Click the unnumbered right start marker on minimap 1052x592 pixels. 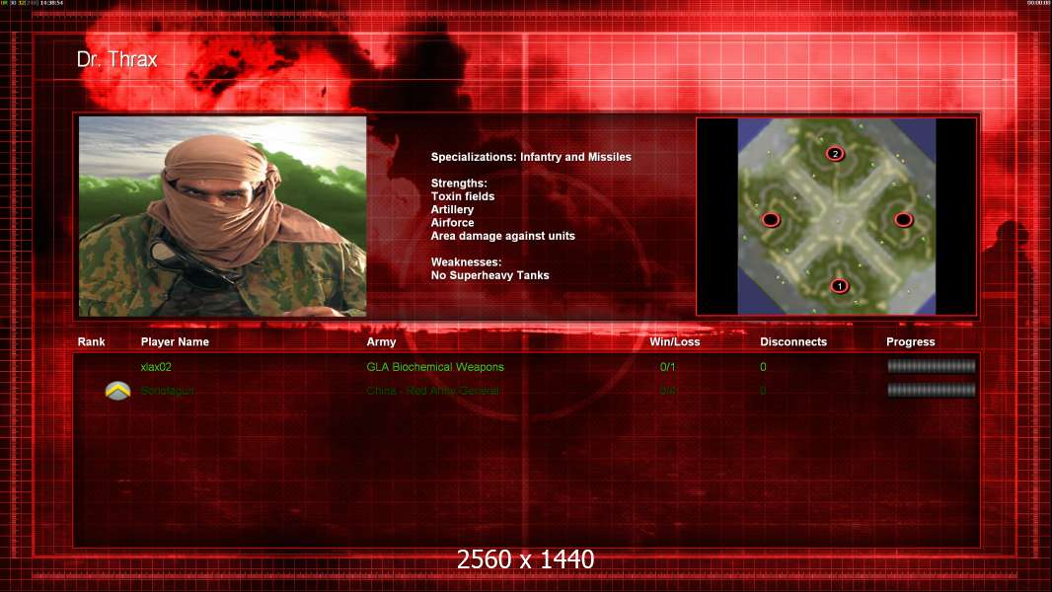(904, 219)
